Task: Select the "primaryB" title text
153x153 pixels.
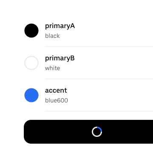Action: click(x=59, y=58)
